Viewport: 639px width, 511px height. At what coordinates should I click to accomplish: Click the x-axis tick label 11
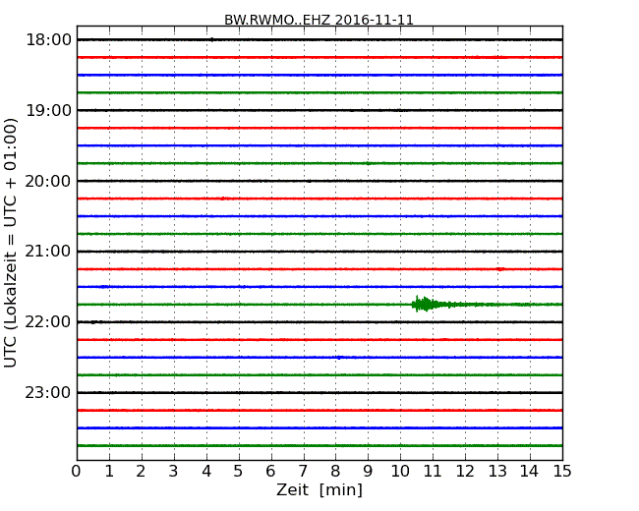coord(433,472)
